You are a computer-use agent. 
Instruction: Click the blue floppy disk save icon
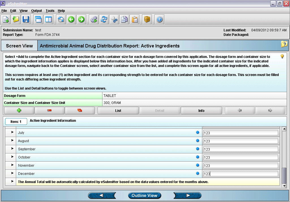coord(26,19)
